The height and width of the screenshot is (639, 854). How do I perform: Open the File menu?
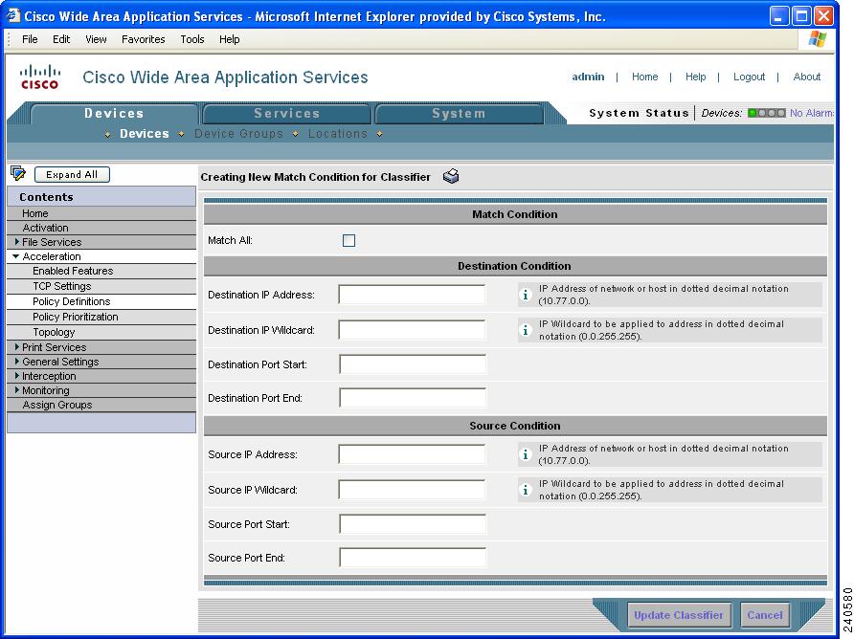point(30,39)
